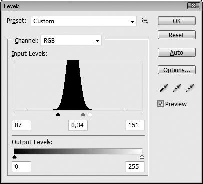The width and height of the screenshot is (203, 184).
Task: Click the output levels field showing 255
Action: [135, 166]
